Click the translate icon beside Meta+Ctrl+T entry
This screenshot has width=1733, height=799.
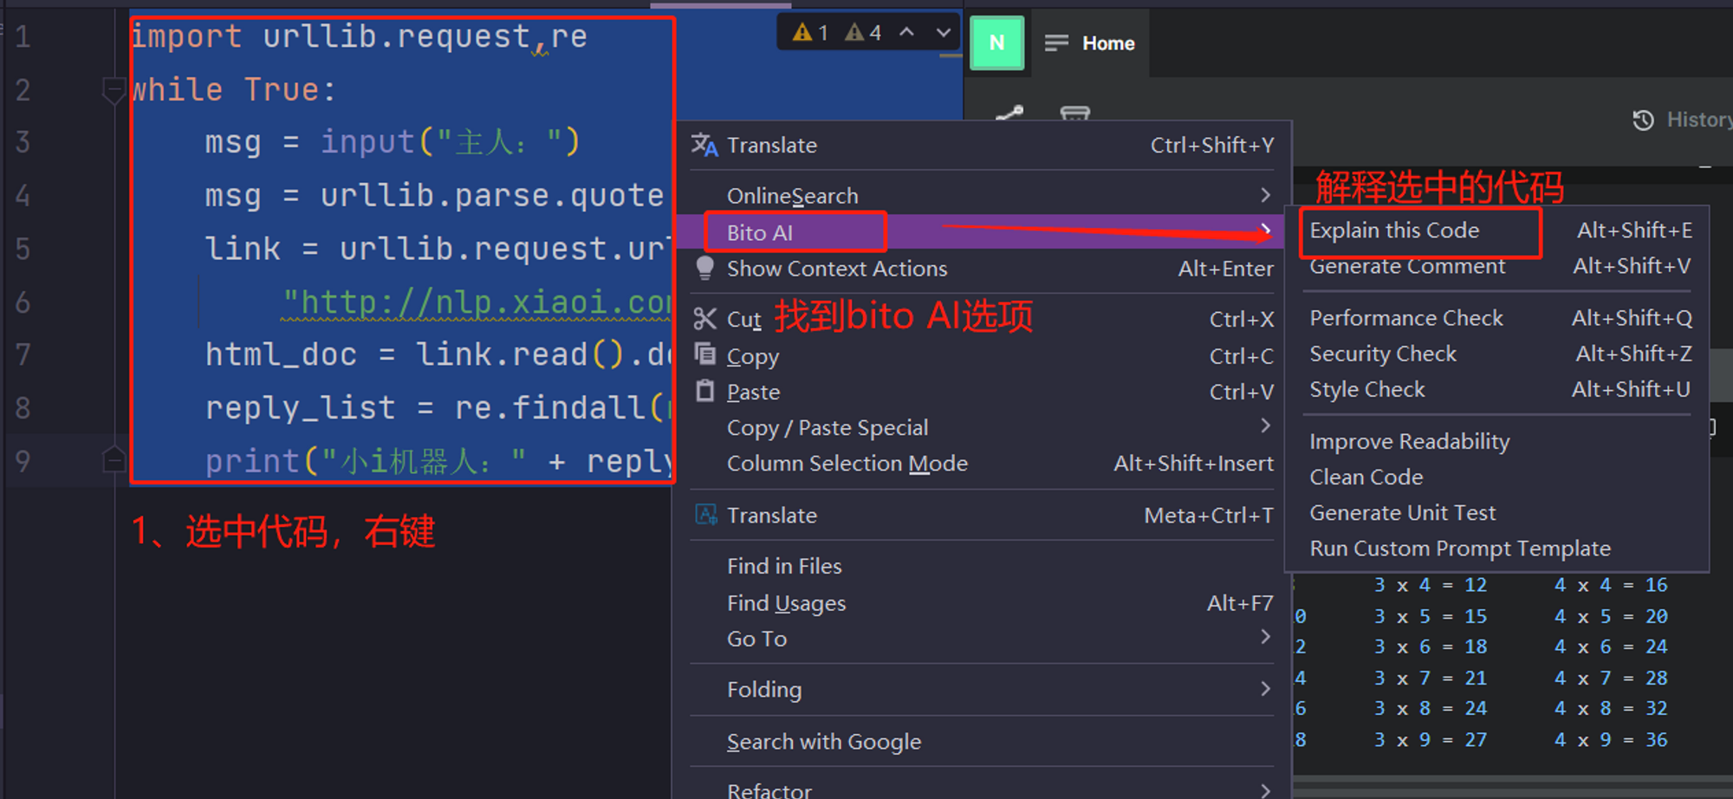point(706,515)
